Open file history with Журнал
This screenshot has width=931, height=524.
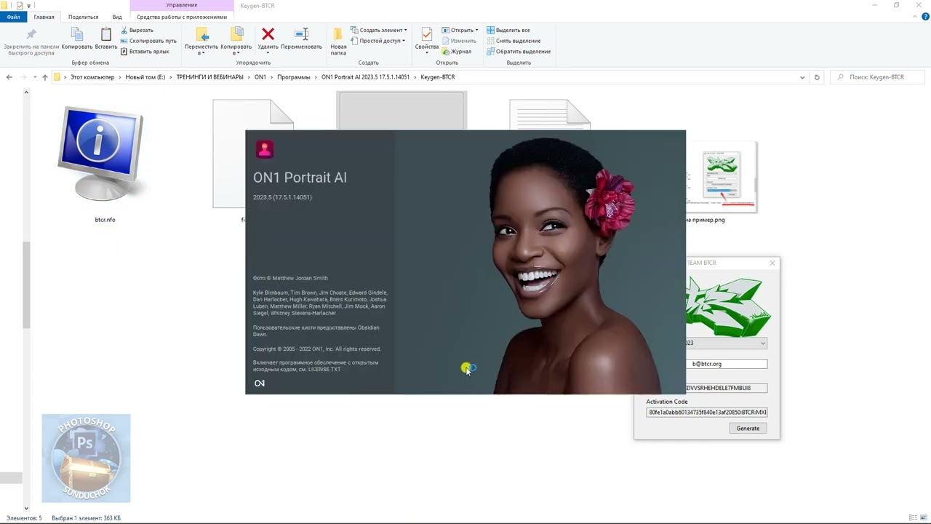(457, 52)
